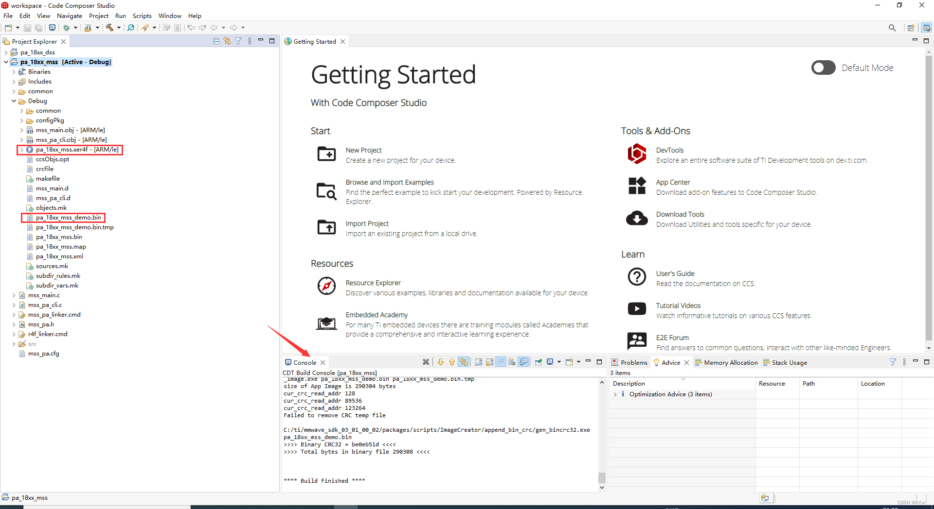This screenshot has width=934, height=509.
Task: Expand pa_18xx_mss.xer4f tree node
Action: [x=21, y=150]
